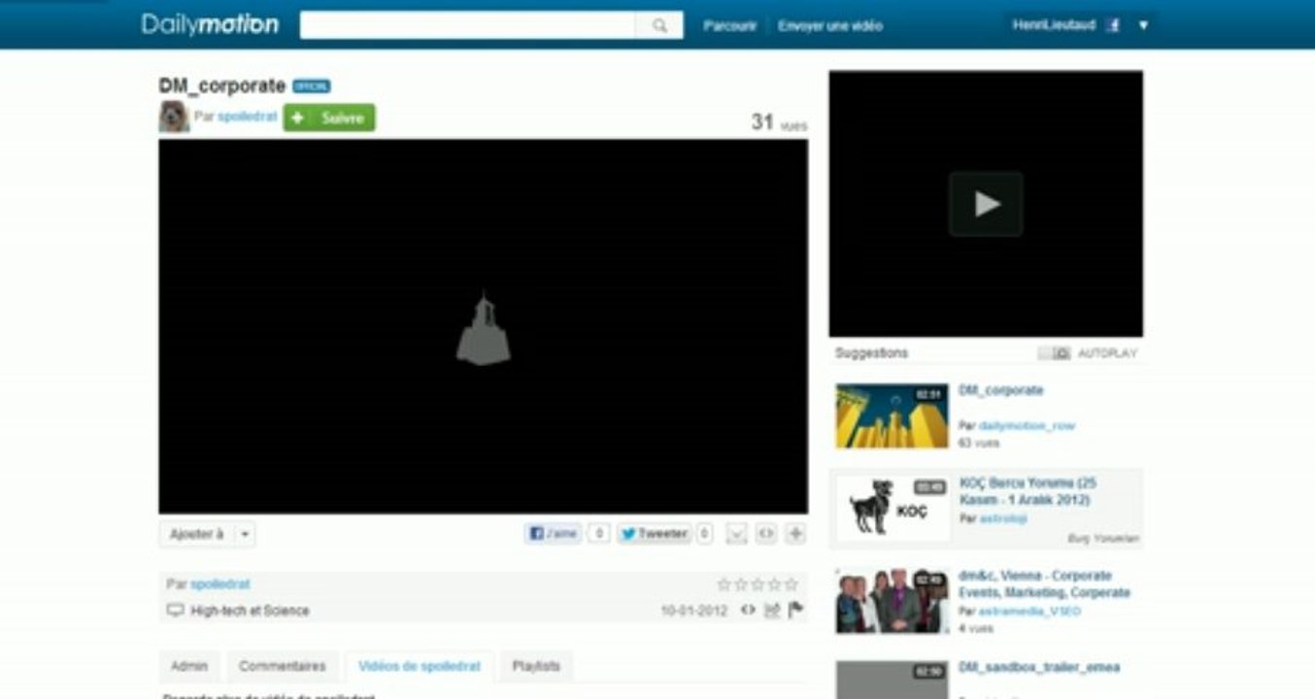
Task: Click the Tweeter count box
Action: (x=704, y=533)
